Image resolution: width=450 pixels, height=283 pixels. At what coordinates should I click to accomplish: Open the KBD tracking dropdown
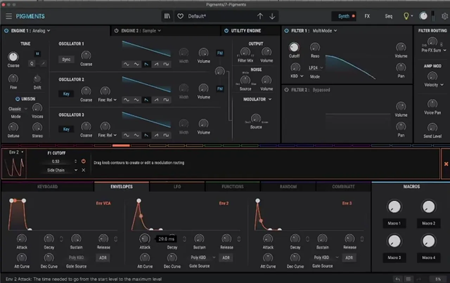pos(297,76)
